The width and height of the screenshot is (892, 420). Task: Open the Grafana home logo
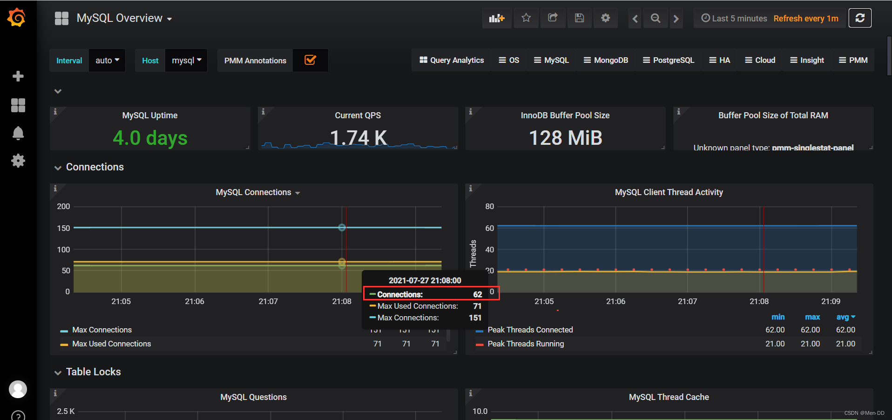click(17, 18)
